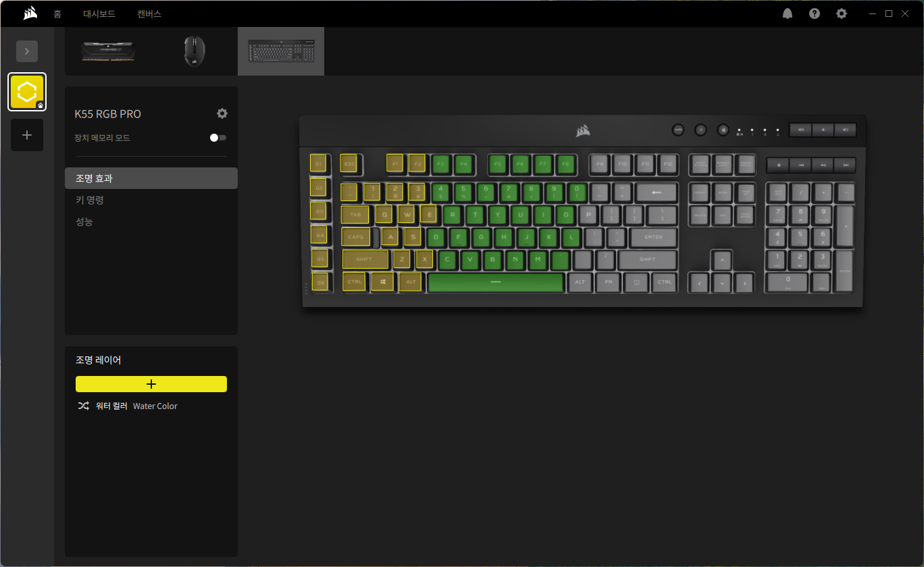This screenshot has height=567, width=924.
Task: Click the MR macro record button on keyboard
Action: 678,130
